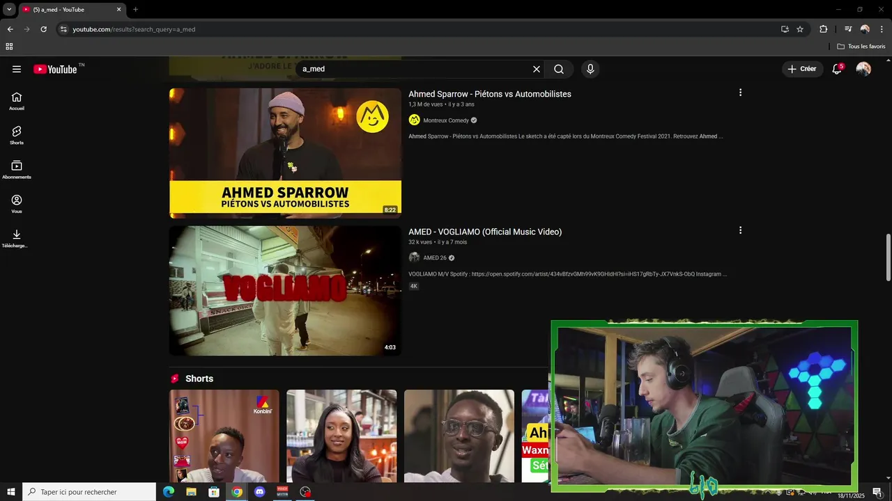Open OBS Studio from the taskbar
Screen dimensions: 892x501
coord(305,492)
